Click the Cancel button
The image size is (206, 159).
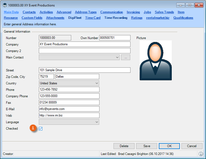[x=192, y=146]
